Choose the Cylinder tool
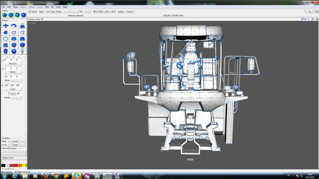The width and height of the screenshot is (319, 179). 6,51
